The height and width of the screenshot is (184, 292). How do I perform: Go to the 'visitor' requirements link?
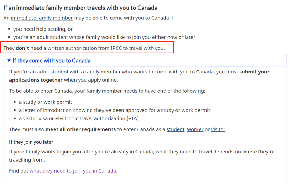[x=218, y=129]
